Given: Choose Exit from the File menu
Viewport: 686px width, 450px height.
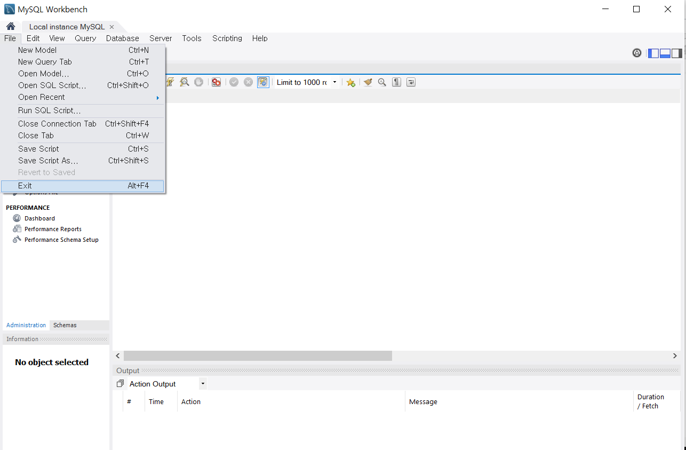Looking at the screenshot, I should pos(83,186).
